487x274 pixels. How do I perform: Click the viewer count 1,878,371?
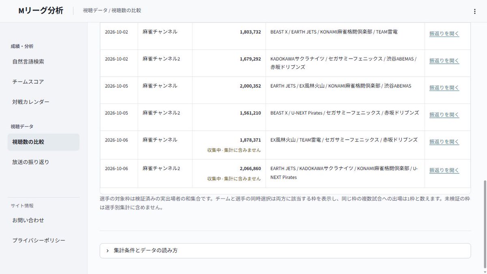pos(250,140)
